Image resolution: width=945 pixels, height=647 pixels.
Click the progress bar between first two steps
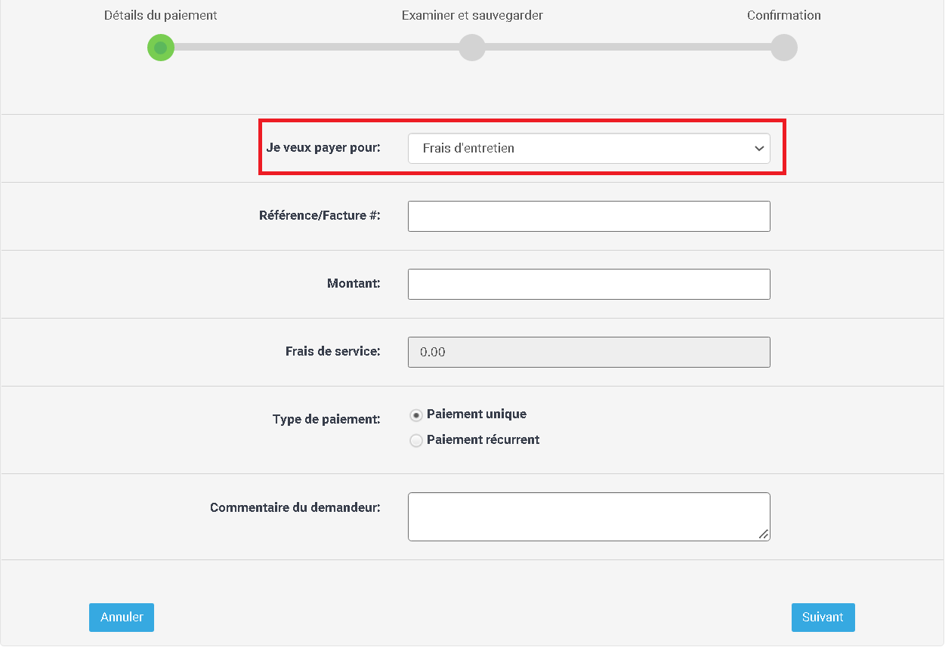317,48
